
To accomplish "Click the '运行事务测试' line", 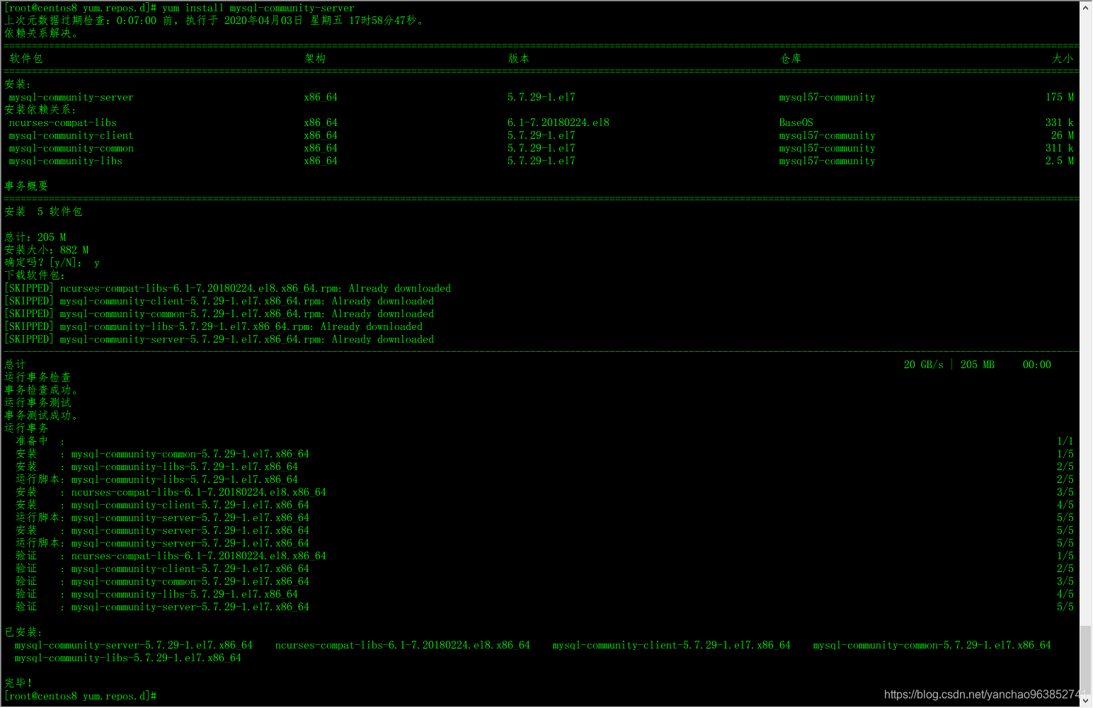I will click(38, 403).
